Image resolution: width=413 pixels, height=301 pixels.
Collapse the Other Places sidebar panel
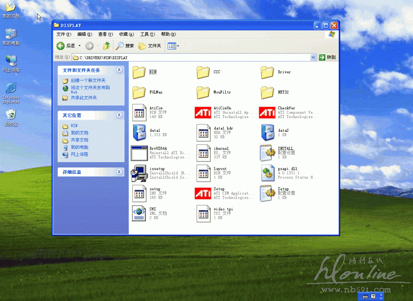click(119, 115)
